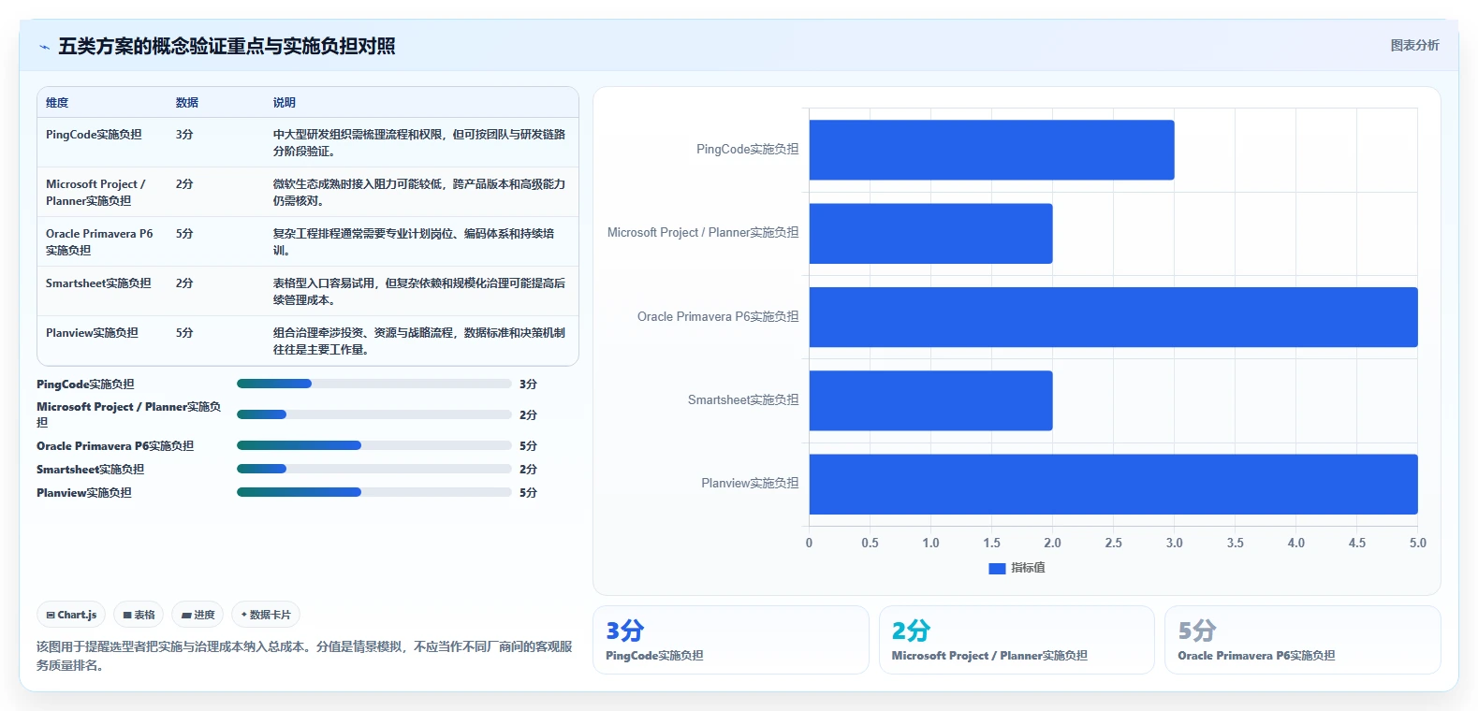The height and width of the screenshot is (711, 1478).
Task: Click the 5.0 x-axis tick label
Action: [1417, 543]
